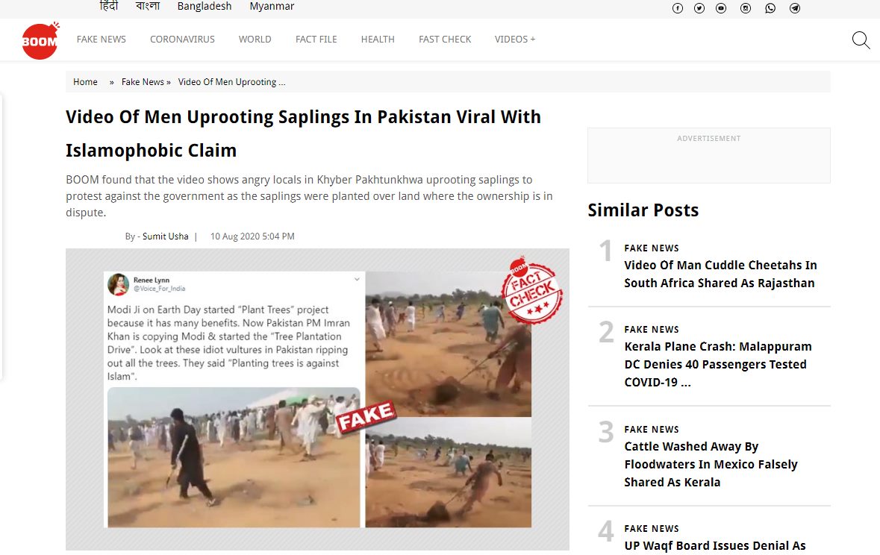Go to homepage via BOOM logo
Image resolution: width=880 pixels, height=555 pixels.
40,40
